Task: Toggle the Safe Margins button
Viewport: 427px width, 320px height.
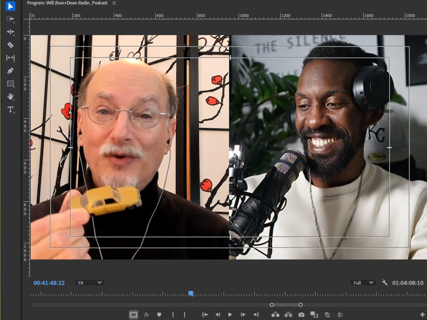Action: click(x=133, y=315)
